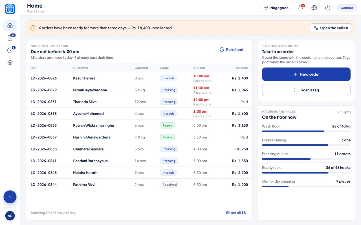Show all 18 due orders
Image resolution: width=361 pixels, height=225 pixels.
tap(236, 213)
